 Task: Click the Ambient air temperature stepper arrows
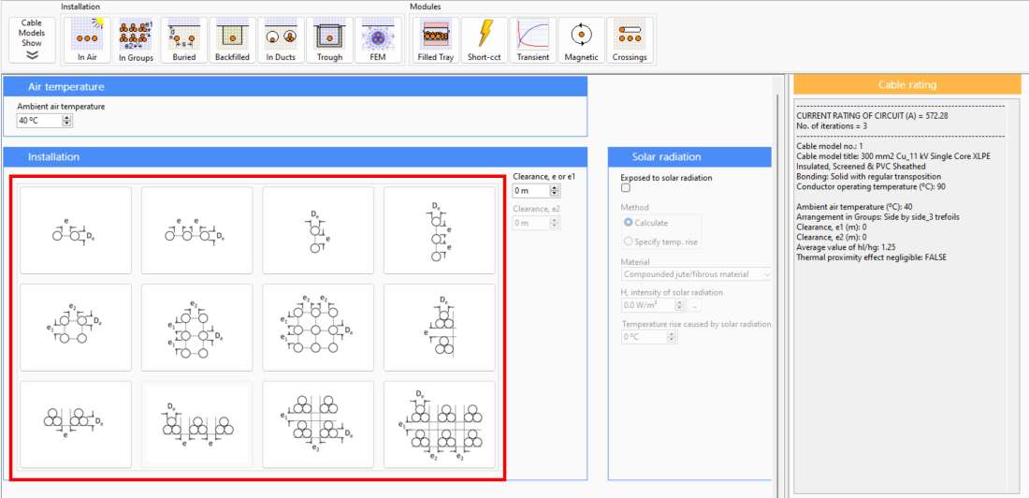point(67,121)
